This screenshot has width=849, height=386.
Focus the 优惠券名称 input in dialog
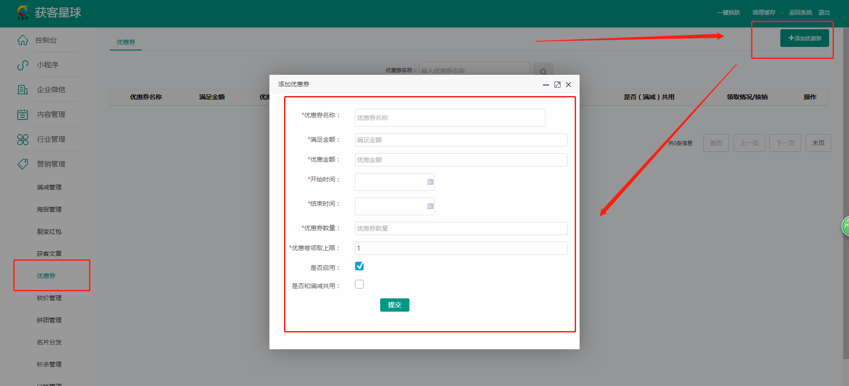[450, 118]
